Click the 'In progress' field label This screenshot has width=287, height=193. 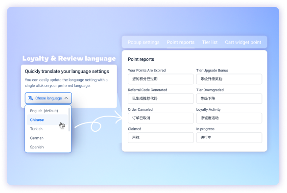(205, 129)
